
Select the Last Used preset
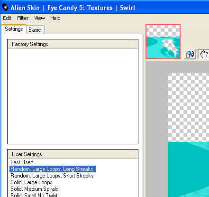click(22, 162)
